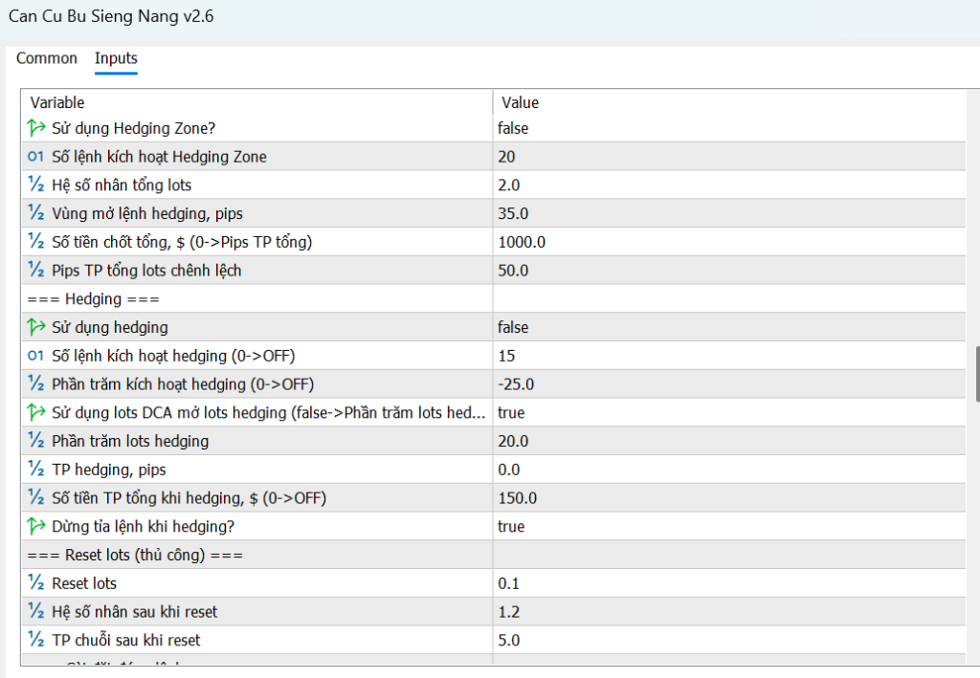Image resolution: width=980 pixels, height=678 pixels.
Task: Click the double-type icon beside Hệ số nhân tổng lots
Action: pyautogui.click(x=36, y=186)
